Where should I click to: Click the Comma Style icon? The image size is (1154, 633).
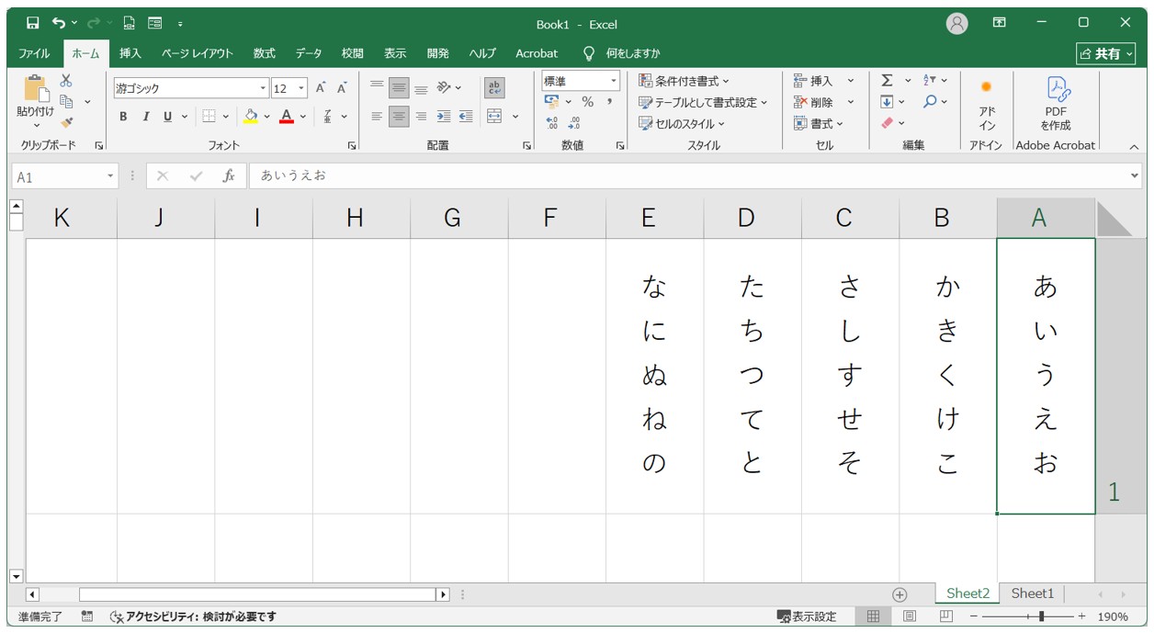609,102
